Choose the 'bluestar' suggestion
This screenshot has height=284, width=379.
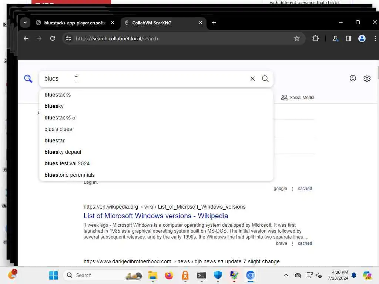(x=156, y=141)
